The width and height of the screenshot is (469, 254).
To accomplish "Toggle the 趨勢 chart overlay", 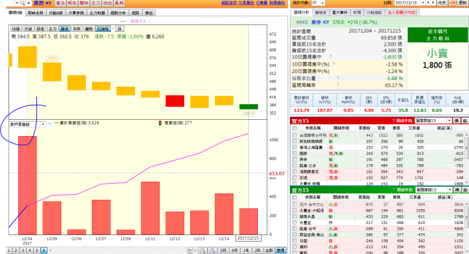I will pos(89,29).
